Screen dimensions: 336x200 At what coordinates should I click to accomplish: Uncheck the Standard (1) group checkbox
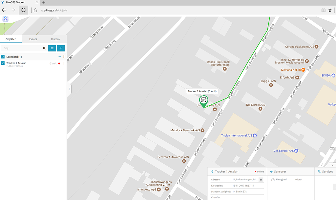point(3,57)
